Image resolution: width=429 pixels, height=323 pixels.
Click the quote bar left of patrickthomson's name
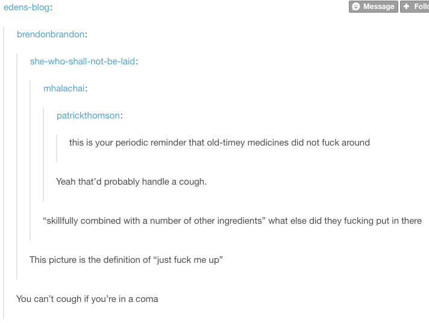point(43,154)
